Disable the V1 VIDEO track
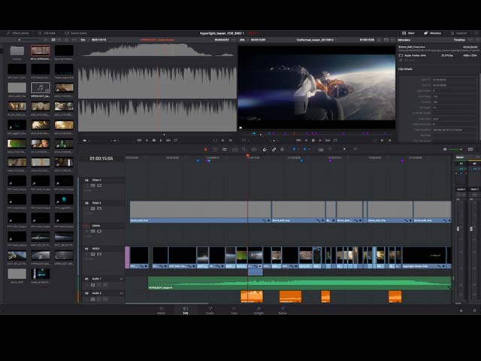 [99, 254]
